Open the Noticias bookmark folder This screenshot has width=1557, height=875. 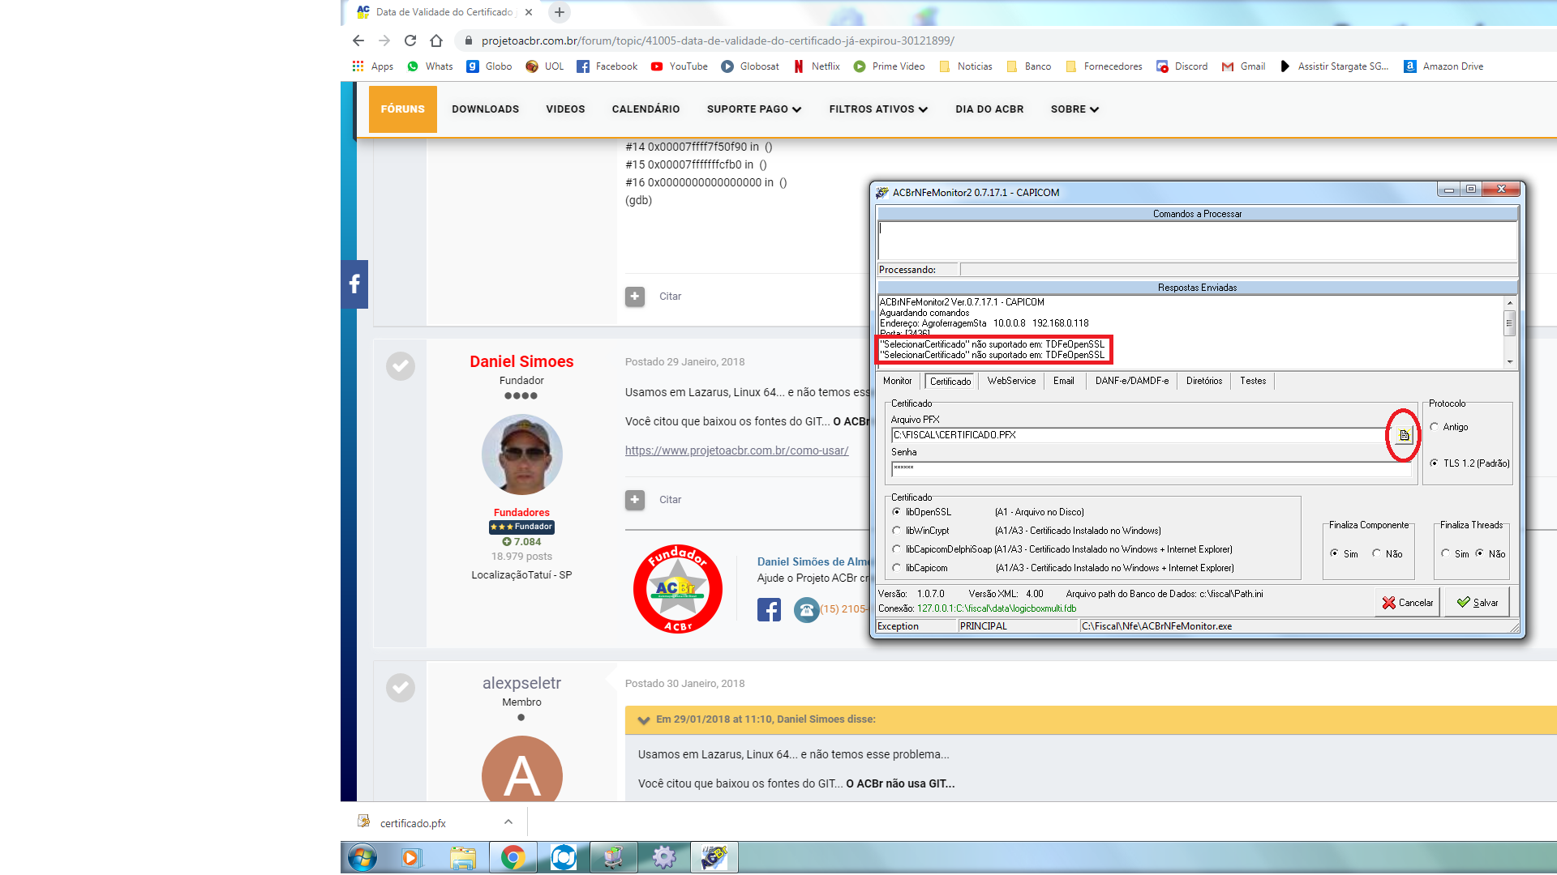(966, 66)
